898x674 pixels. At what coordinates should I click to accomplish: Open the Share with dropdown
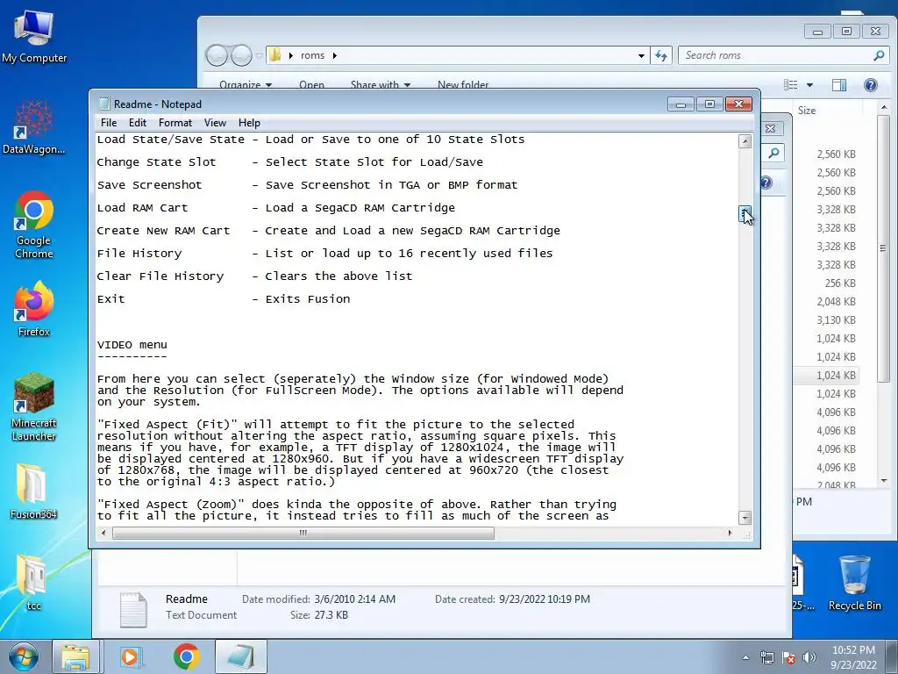(381, 85)
